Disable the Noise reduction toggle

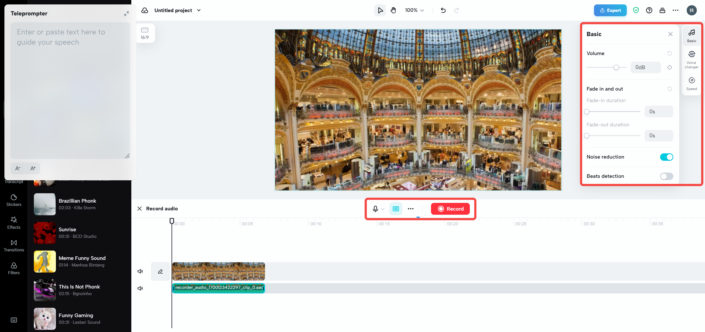[x=666, y=157]
